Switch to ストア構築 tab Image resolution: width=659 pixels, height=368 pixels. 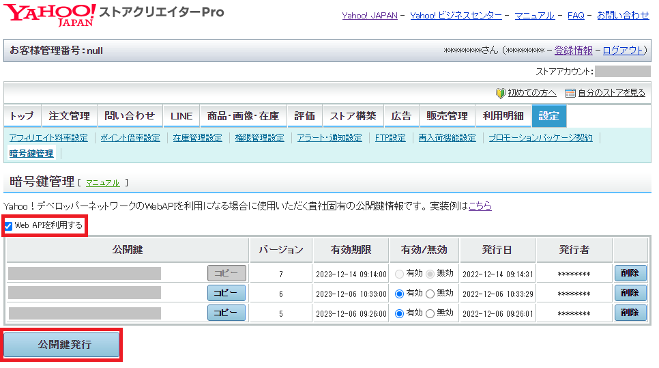point(353,115)
